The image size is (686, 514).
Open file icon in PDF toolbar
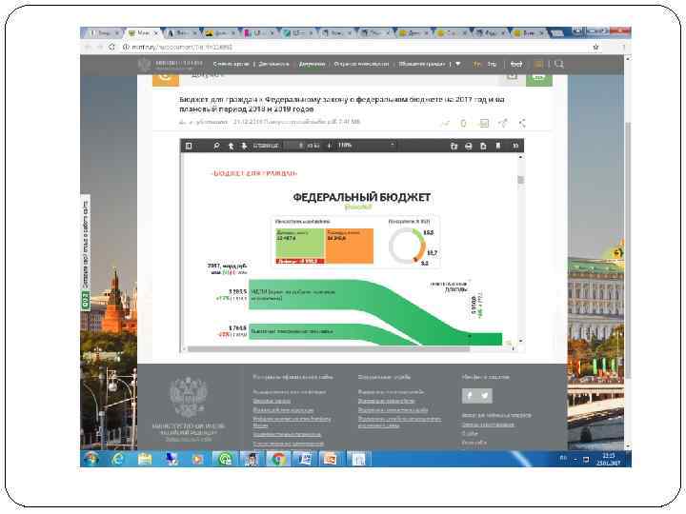click(x=454, y=146)
